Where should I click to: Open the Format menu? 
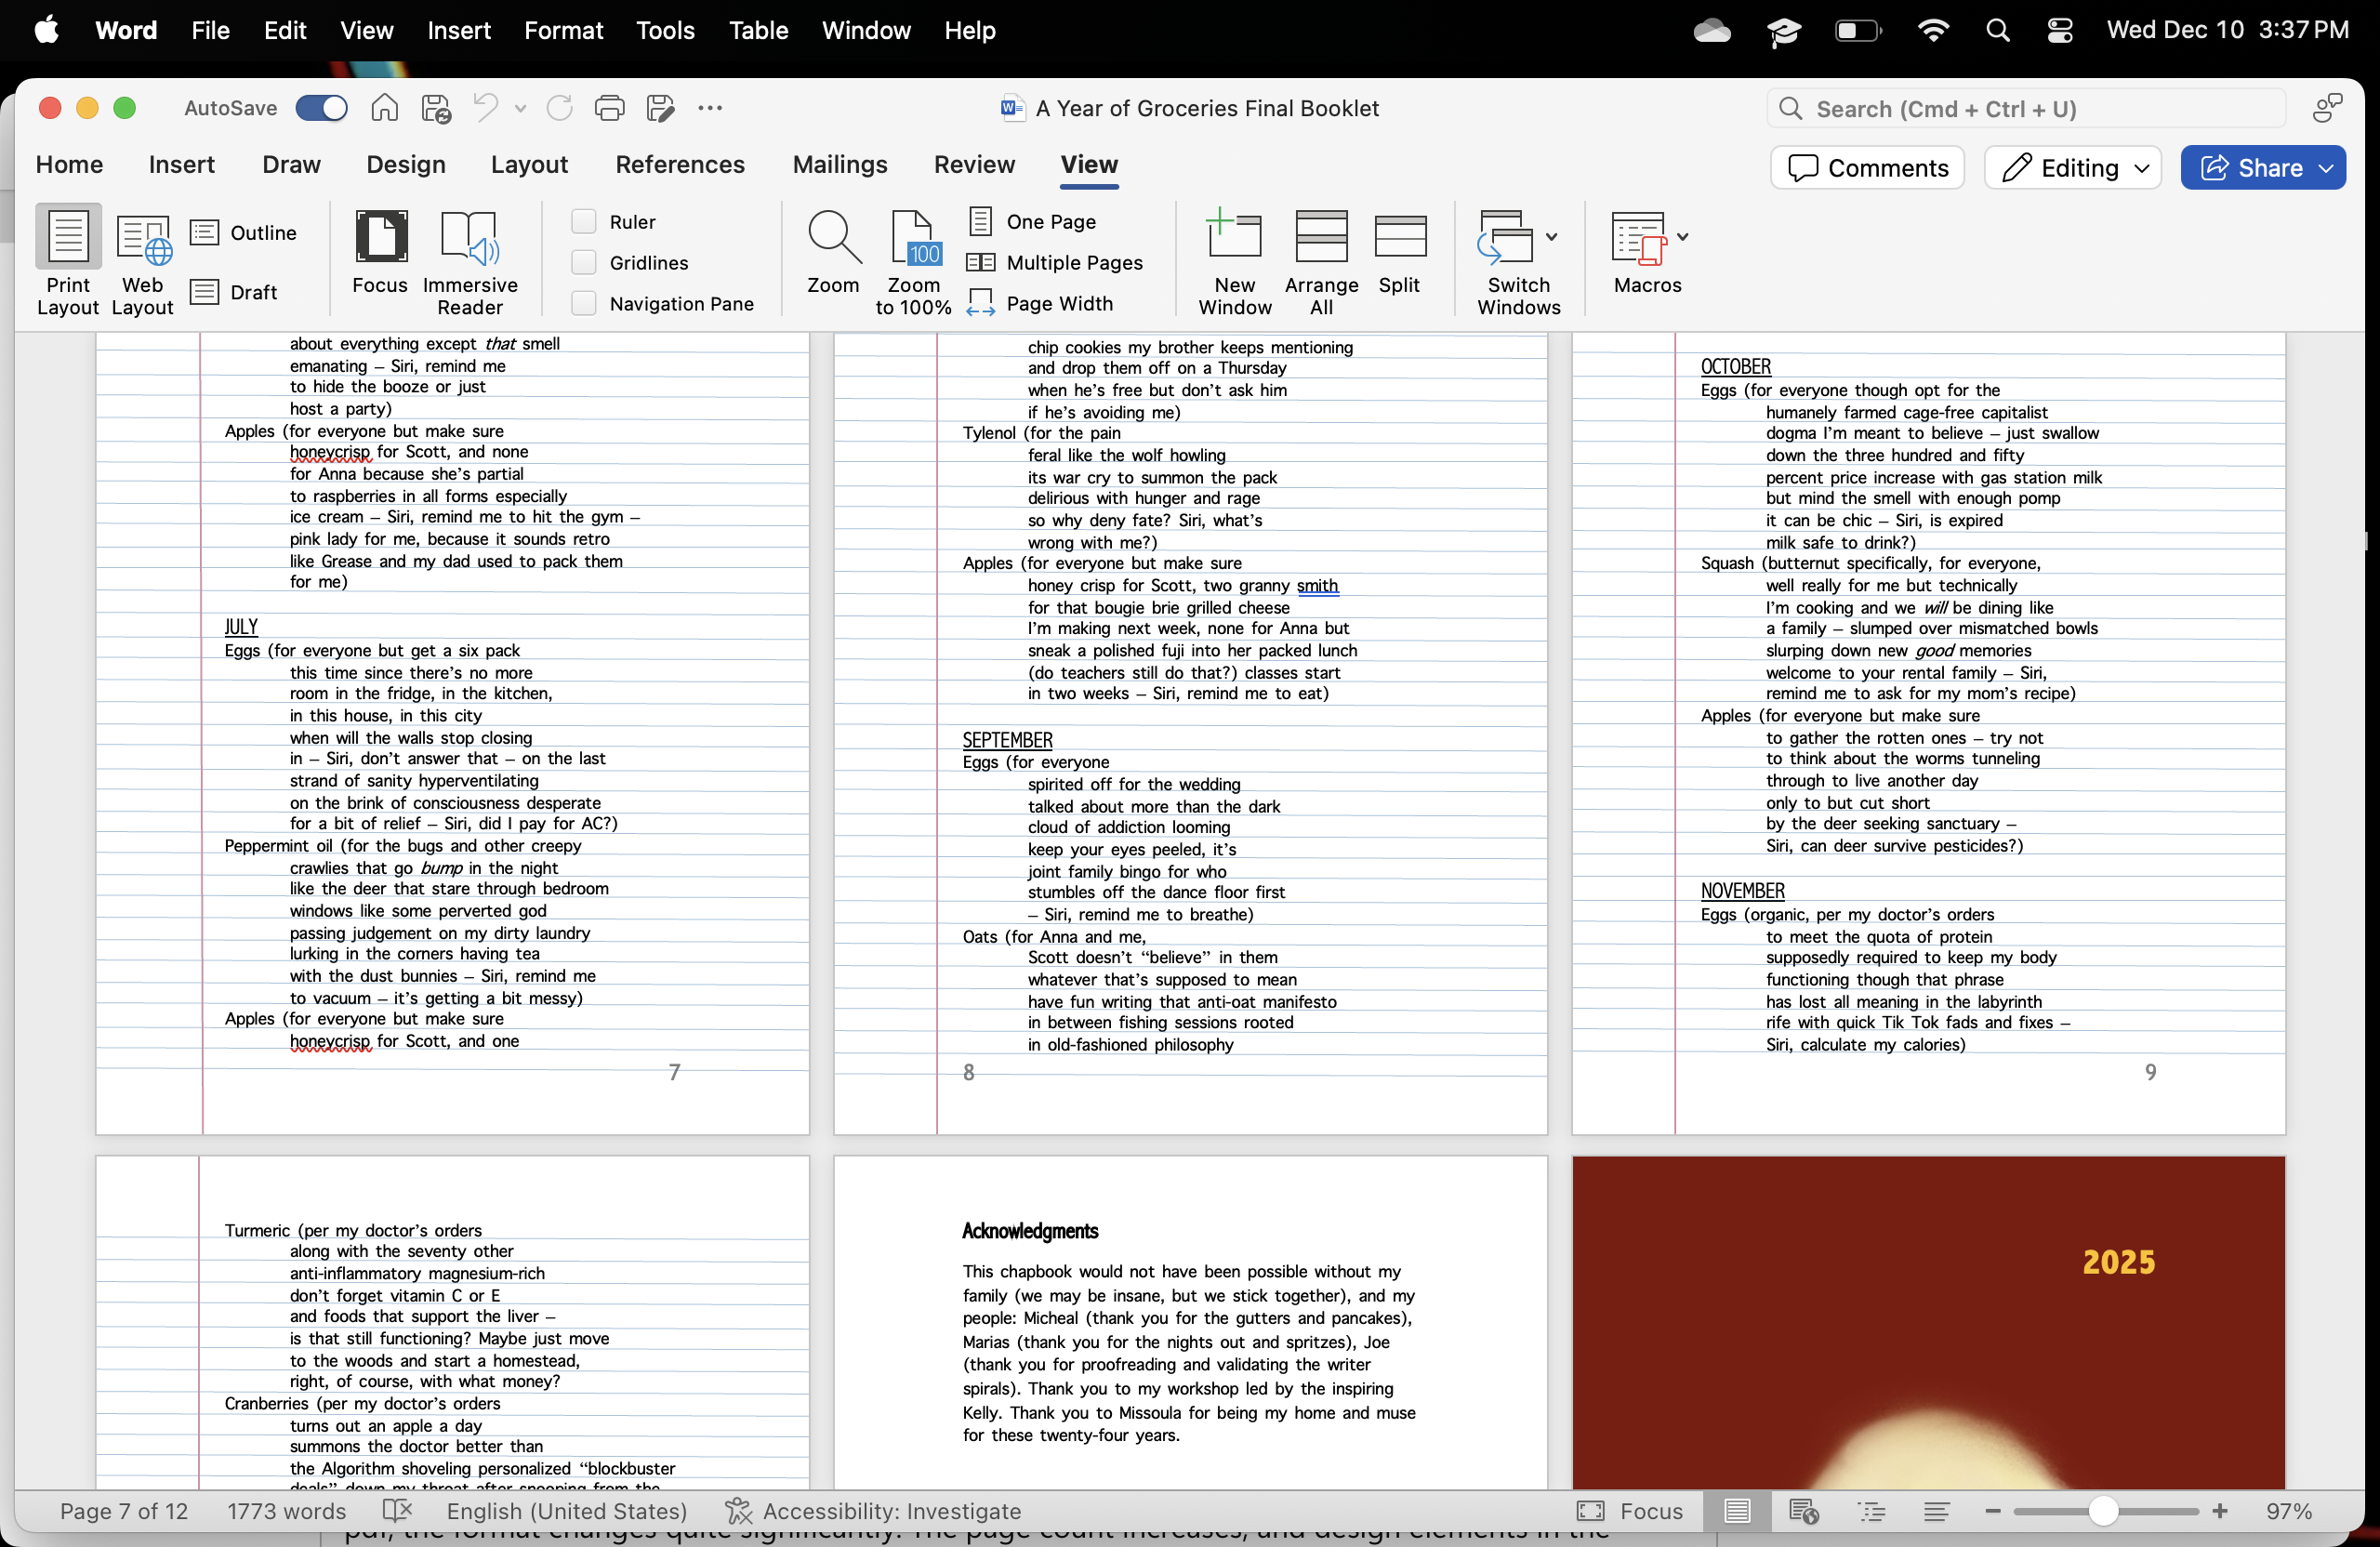[563, 30]
